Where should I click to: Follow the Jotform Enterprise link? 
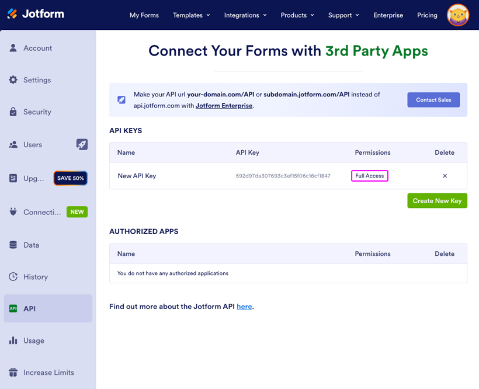pyautogui.click(x=224, y=106)
